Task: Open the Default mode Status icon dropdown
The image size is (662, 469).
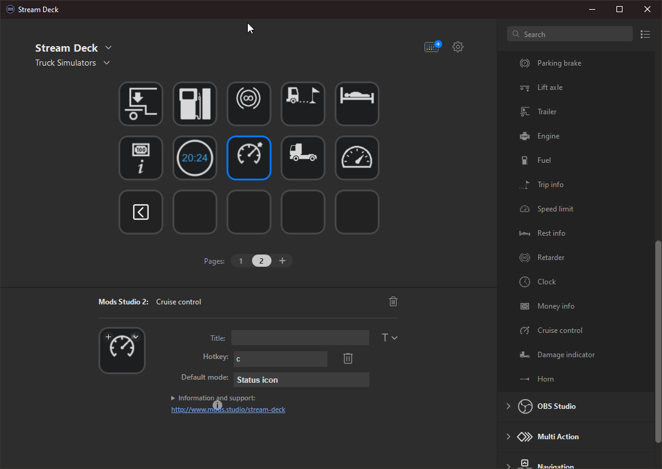Action: [x=301, y=379]
